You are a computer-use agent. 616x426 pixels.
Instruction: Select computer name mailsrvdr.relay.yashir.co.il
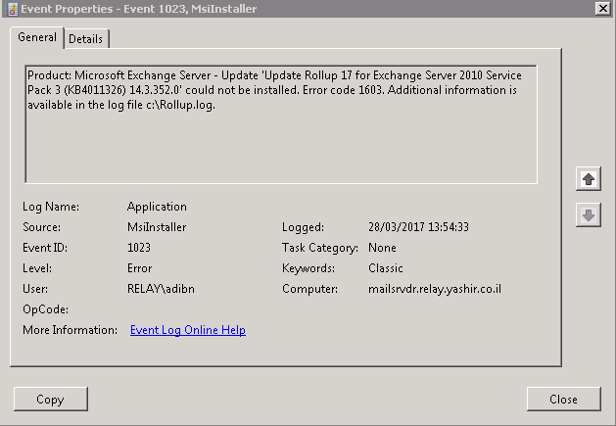[x=435, y=289]
